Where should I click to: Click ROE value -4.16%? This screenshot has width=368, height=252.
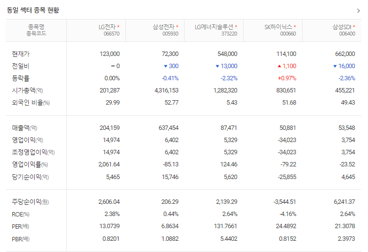click(x=287, y=214)
